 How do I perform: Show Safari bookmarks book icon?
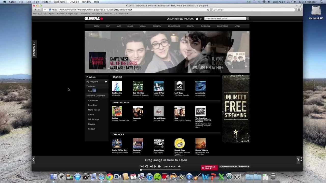[40, 14]
